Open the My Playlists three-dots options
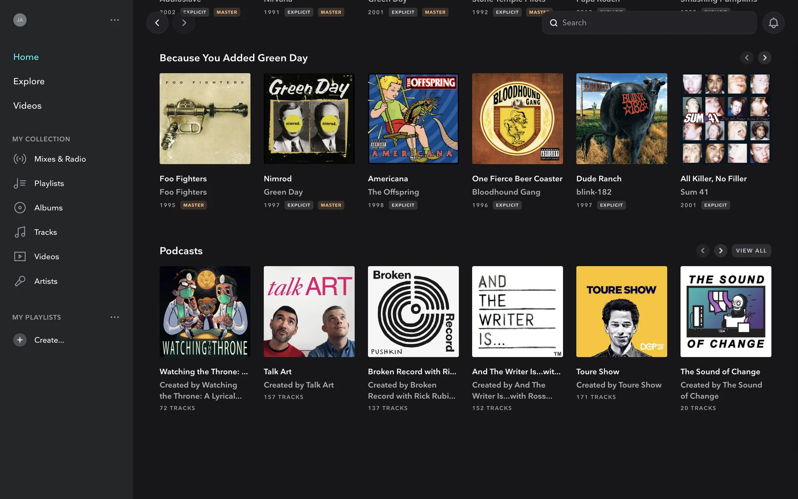This screenshot has width=798, height=499. tap(115, 317)
